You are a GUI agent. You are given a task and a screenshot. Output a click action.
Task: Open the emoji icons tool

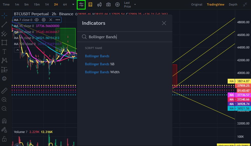[4, 78]
